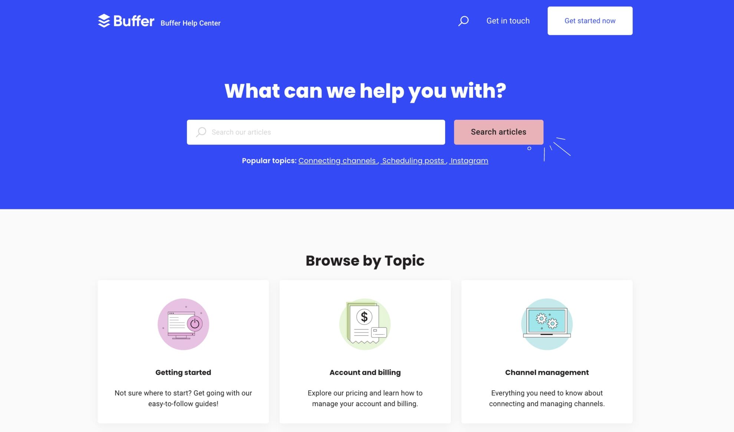Screen dimensions: 734x432
Task: Click inside the Search our articles field
Action: tap(316, 132)
